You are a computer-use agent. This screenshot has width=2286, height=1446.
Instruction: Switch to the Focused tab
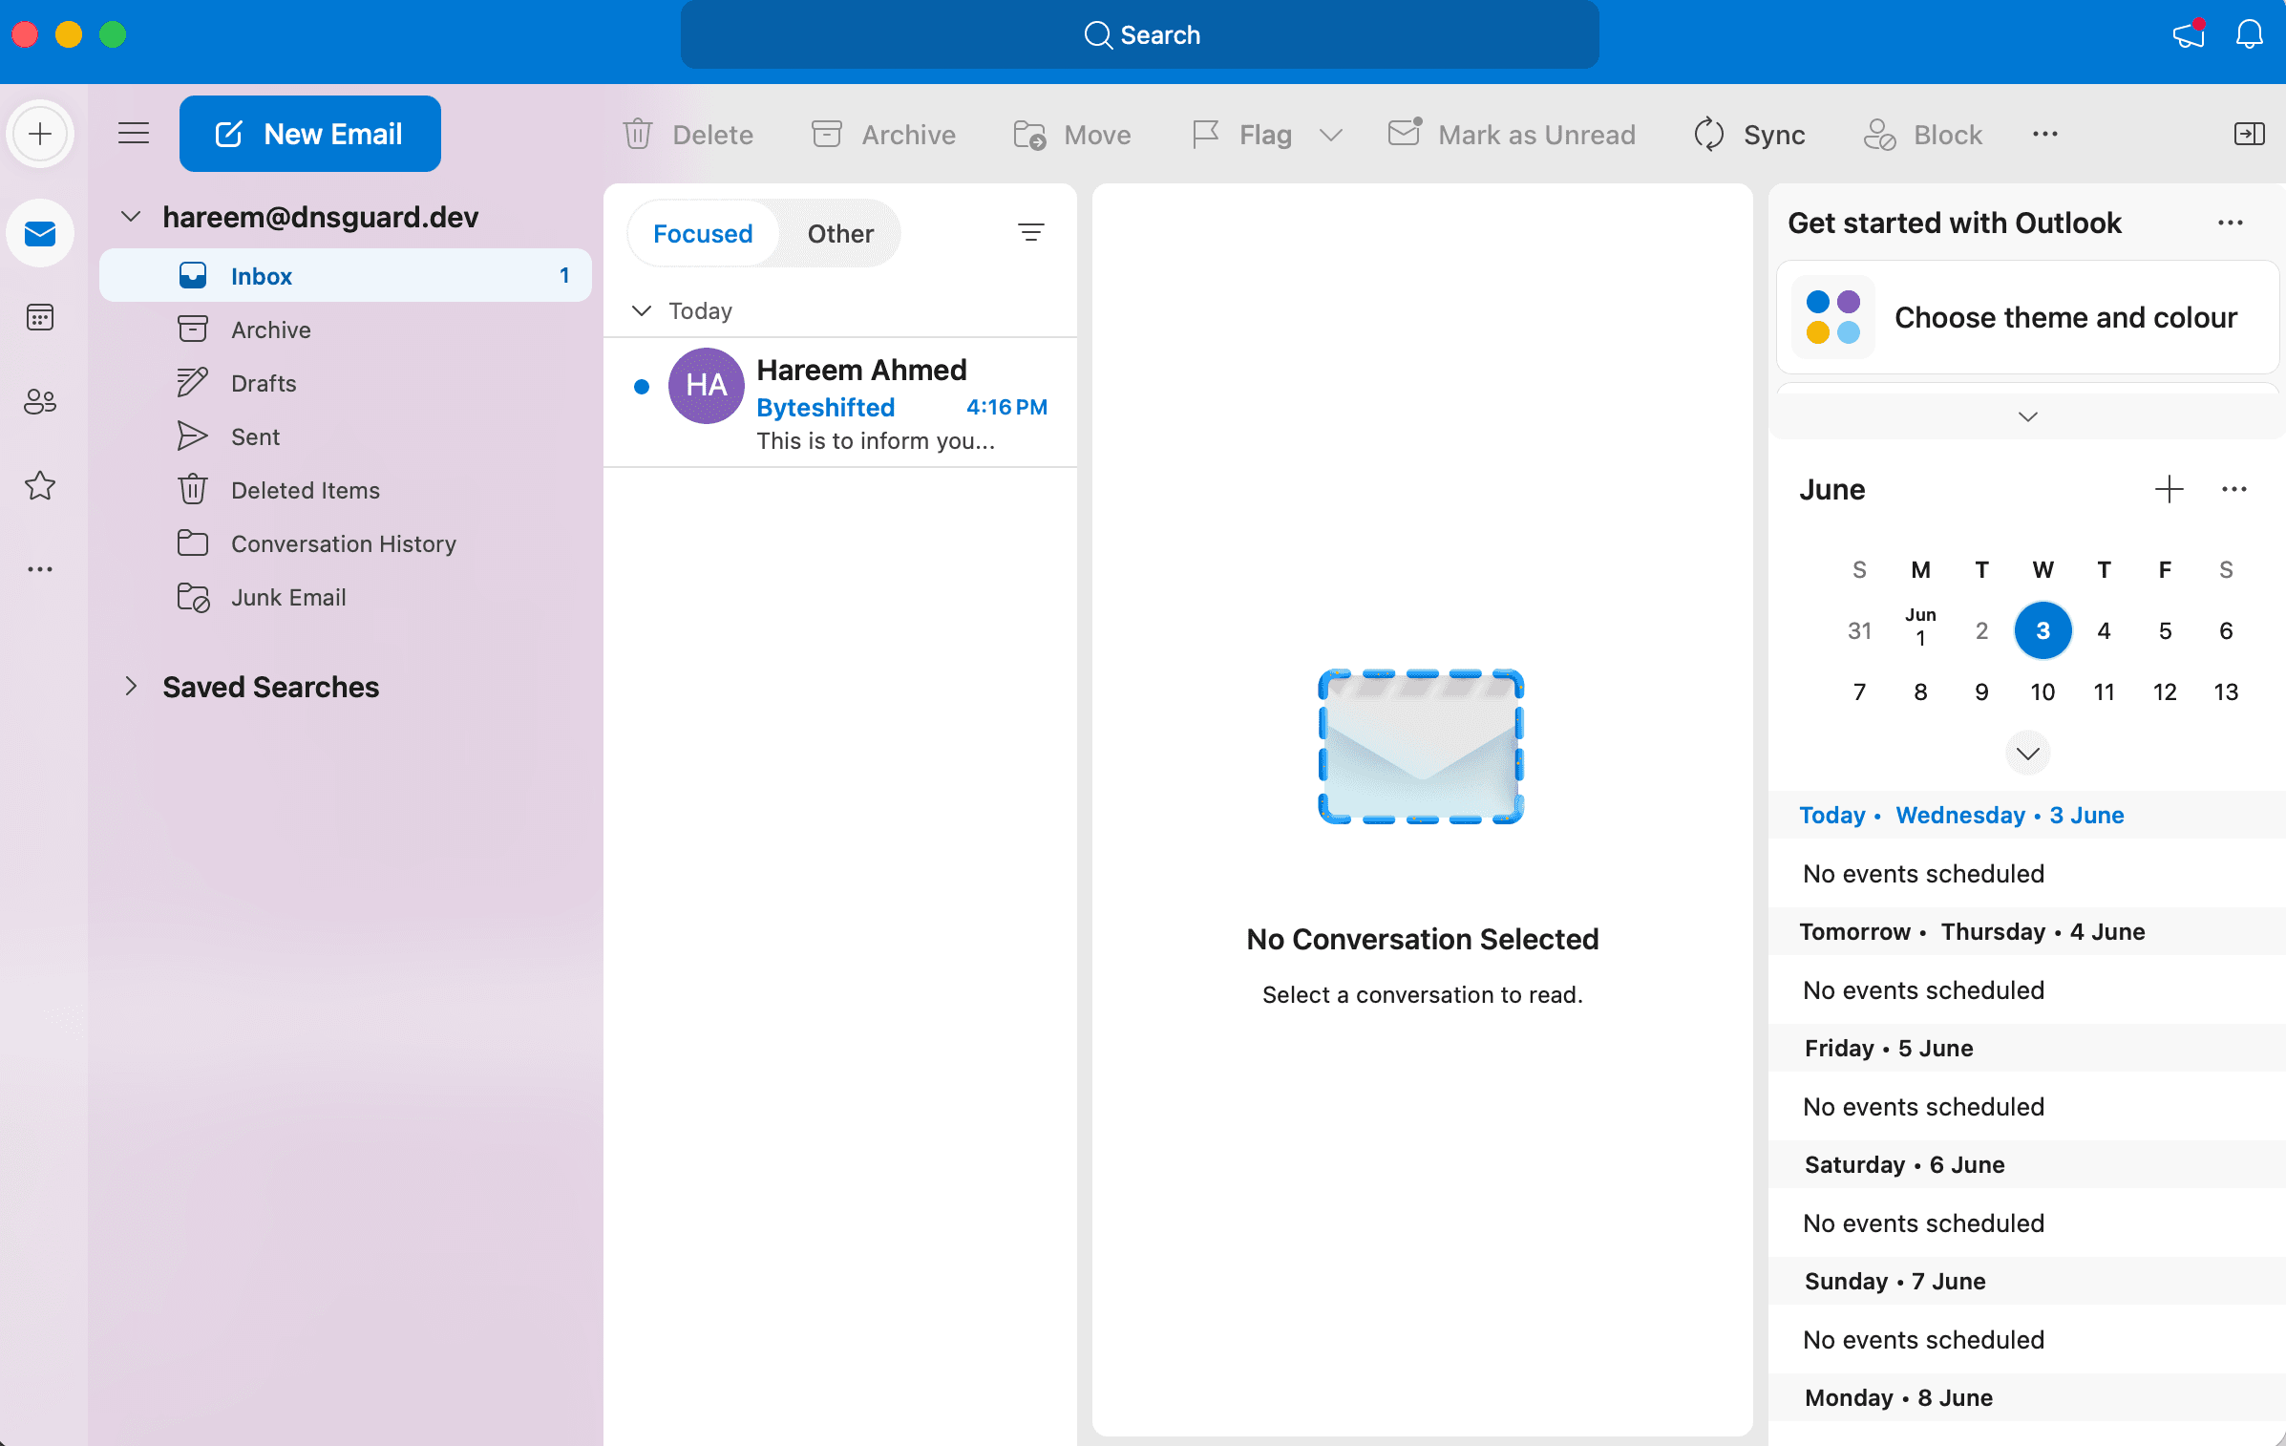click(703, 233)
